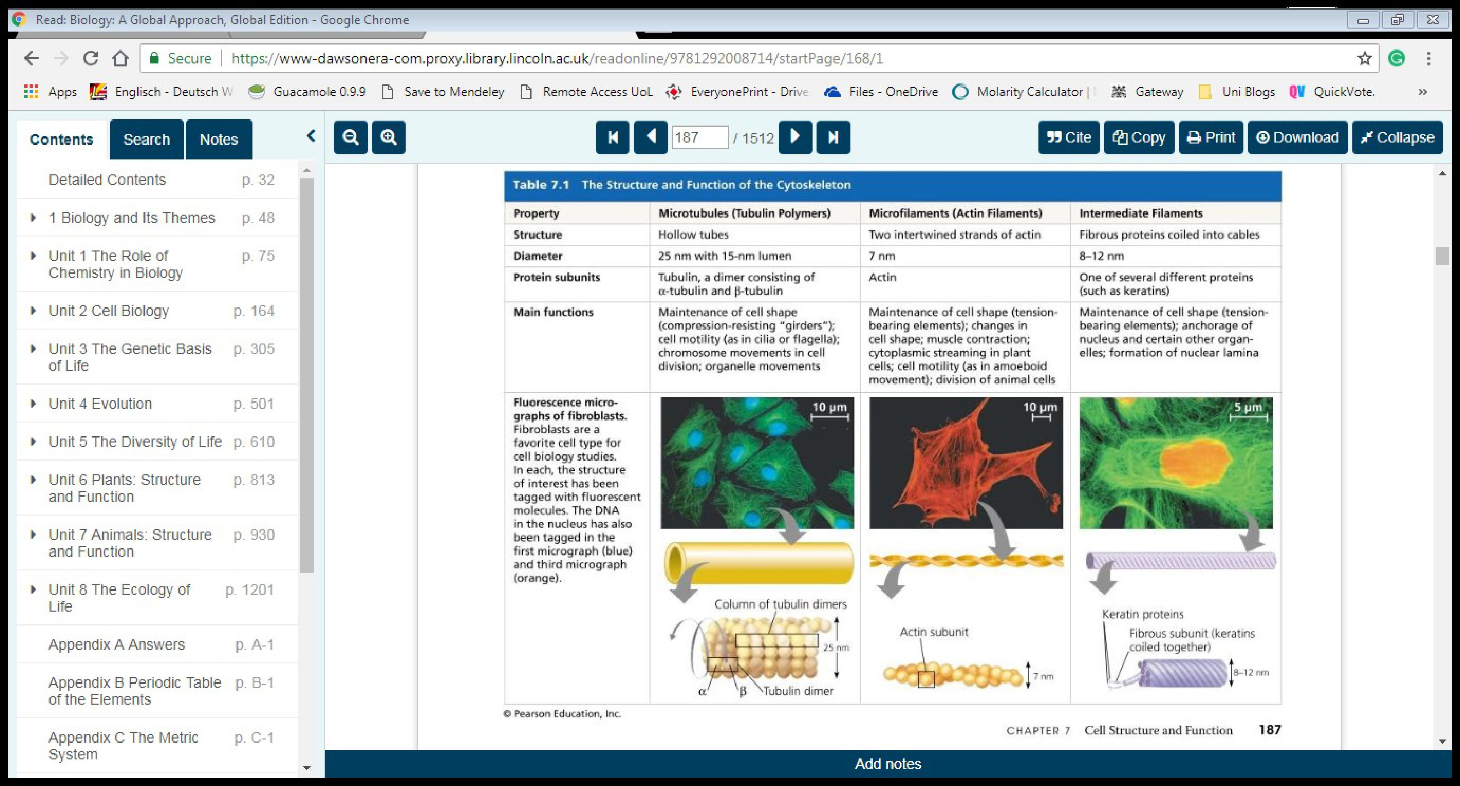
Task: Open the Cite dialog
Action: [1069, 137]
